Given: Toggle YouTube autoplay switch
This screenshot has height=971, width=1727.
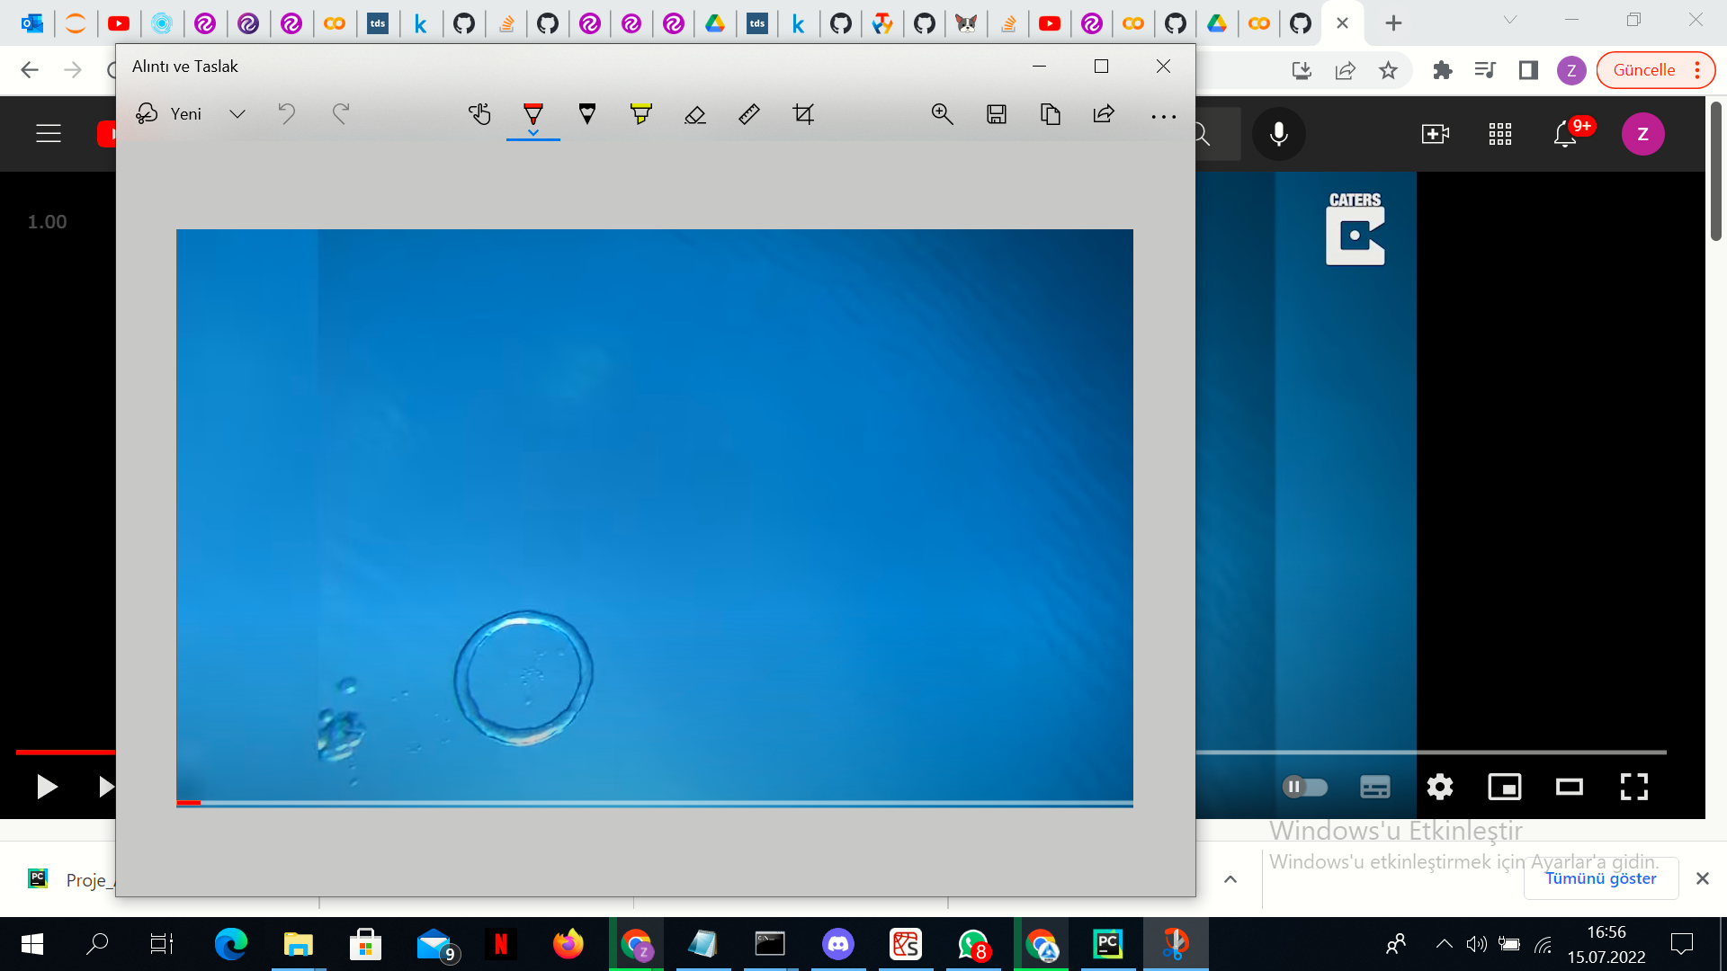Looking at the screenshot, I should coord(1305,787).
